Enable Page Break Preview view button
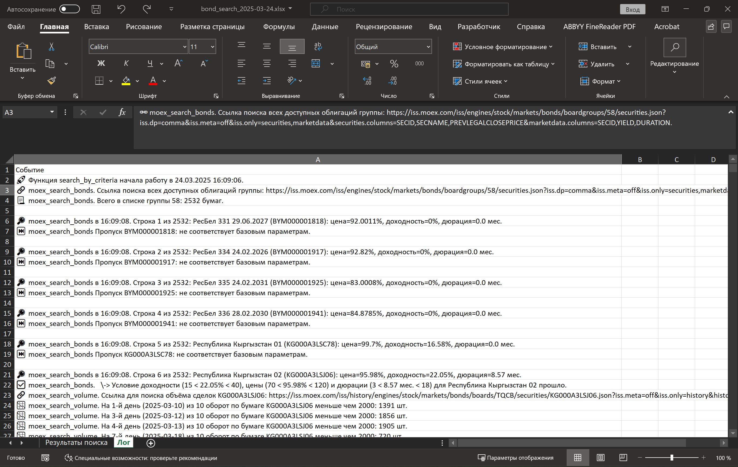Image resolution: width=738 pixels, height=467 pixels. coord(623,458)
